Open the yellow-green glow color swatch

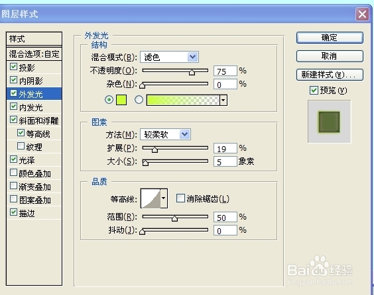(x=121, y=100)
